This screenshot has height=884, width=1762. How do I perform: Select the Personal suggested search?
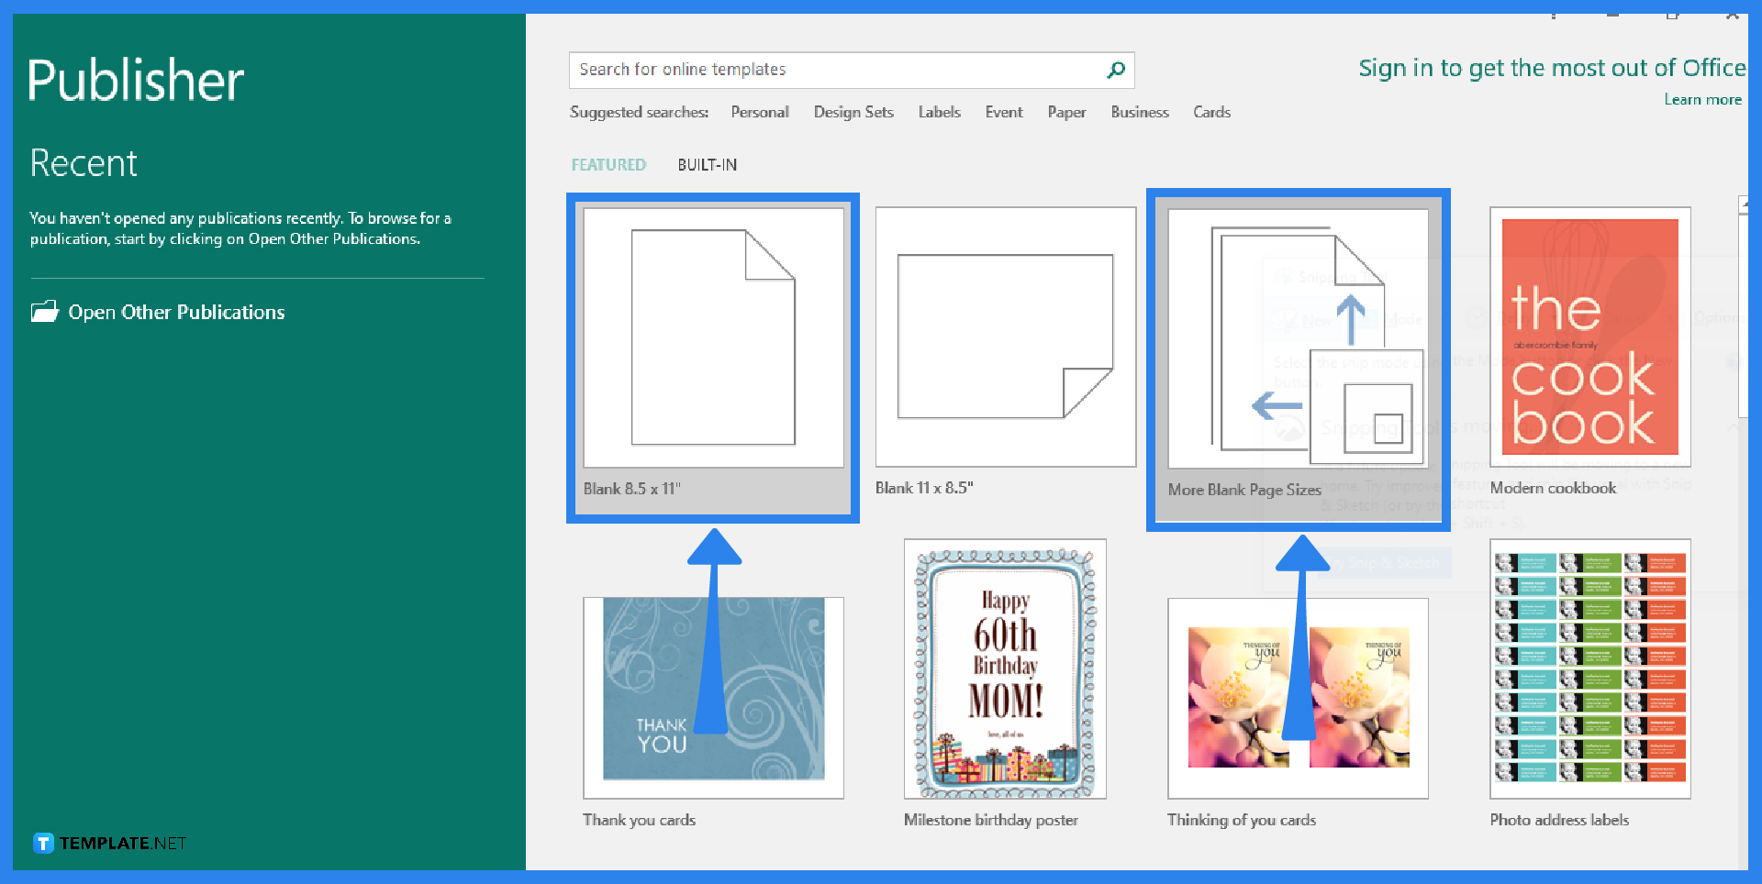pyautogui.click(x=760, y=112)
